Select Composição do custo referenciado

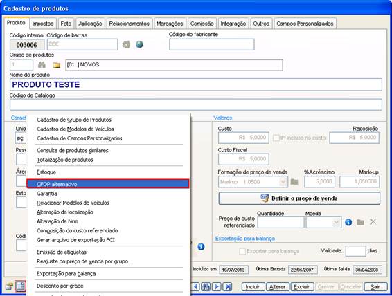coord(108,230)
